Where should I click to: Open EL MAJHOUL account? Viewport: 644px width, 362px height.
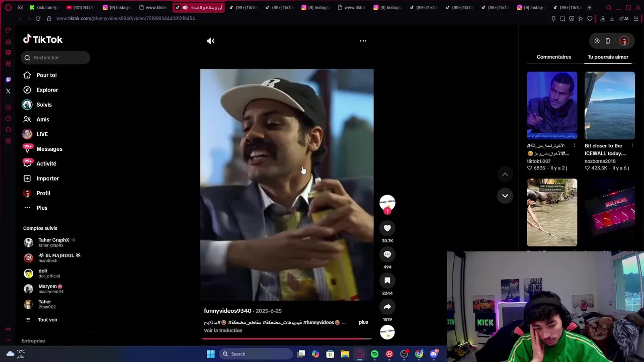(x=52, y=258)
